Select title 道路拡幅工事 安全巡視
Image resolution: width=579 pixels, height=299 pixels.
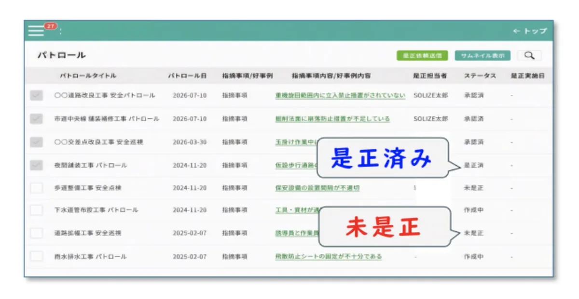pos(88,233)
